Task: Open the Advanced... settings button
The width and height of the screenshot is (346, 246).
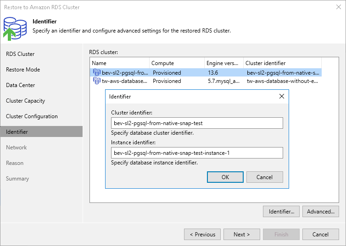Action: pos(321,212)
